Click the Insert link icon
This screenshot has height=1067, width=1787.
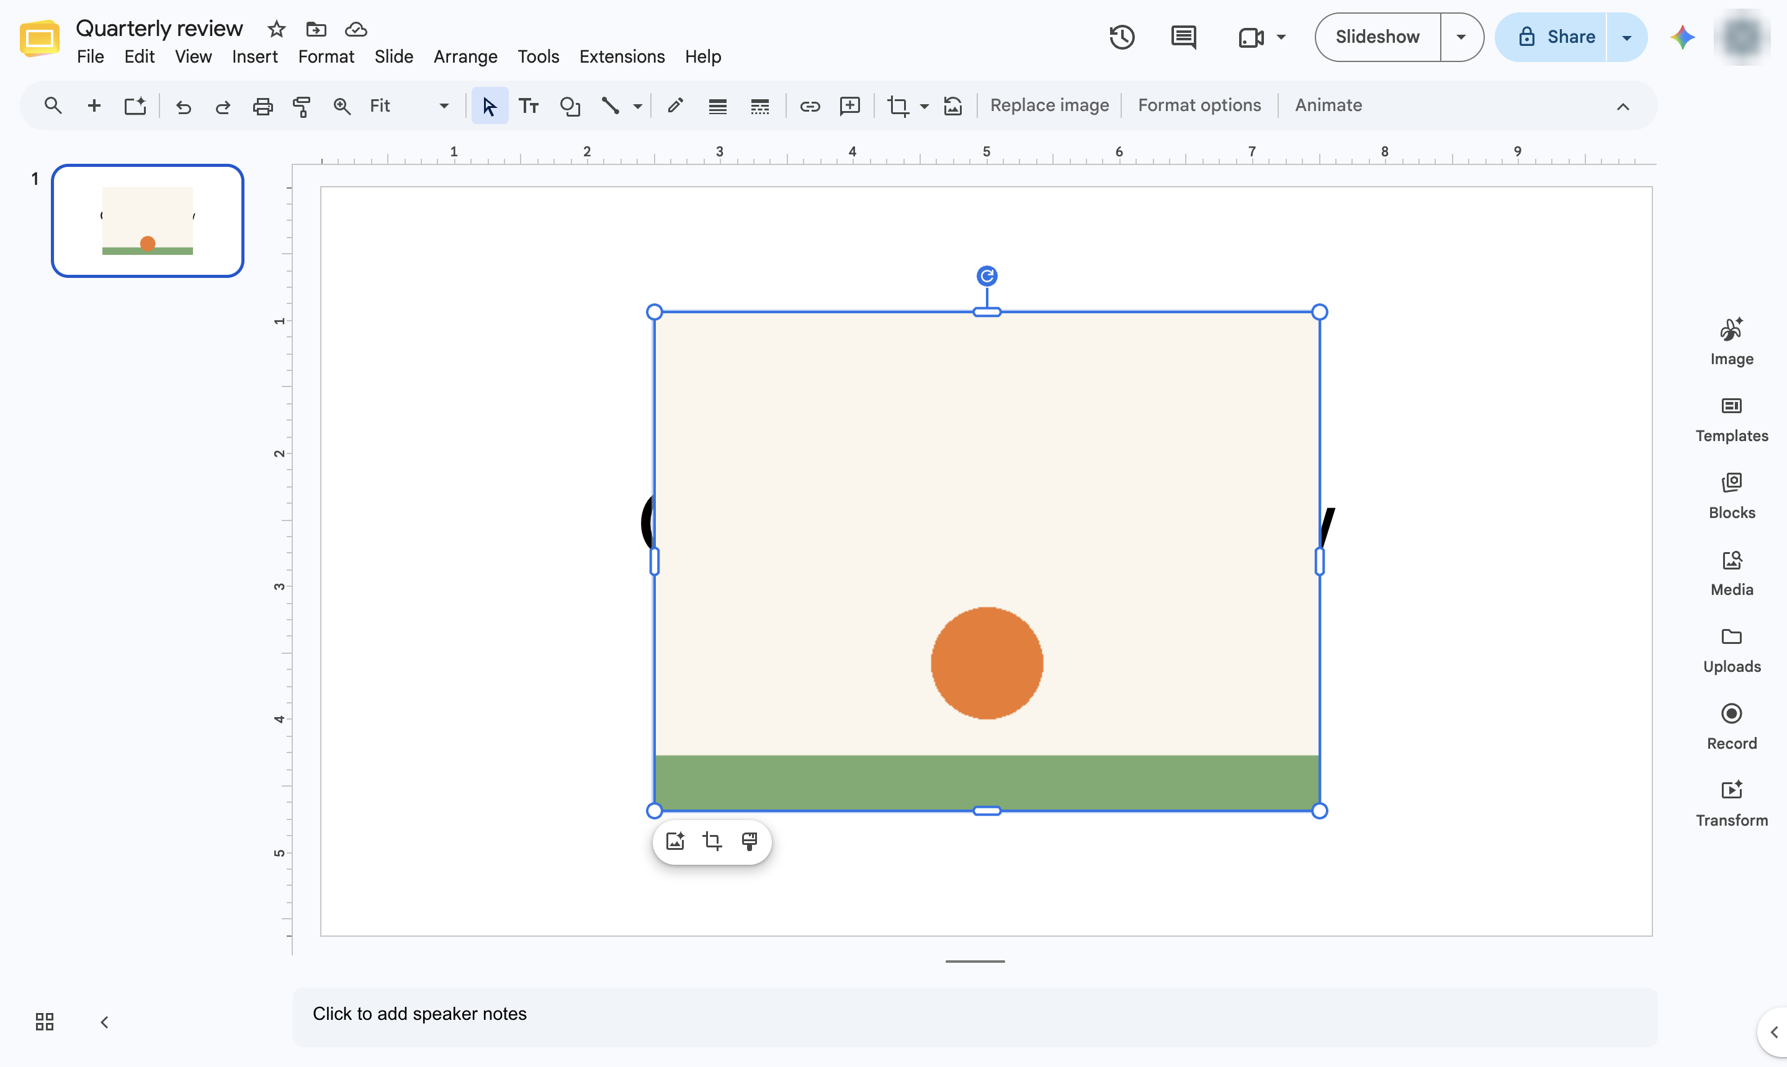pyautogui.click(x=810, y=105)
